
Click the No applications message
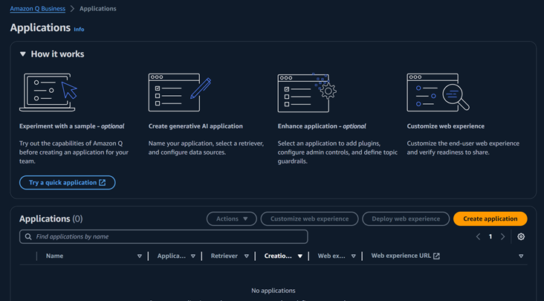[x=273, y=291]
